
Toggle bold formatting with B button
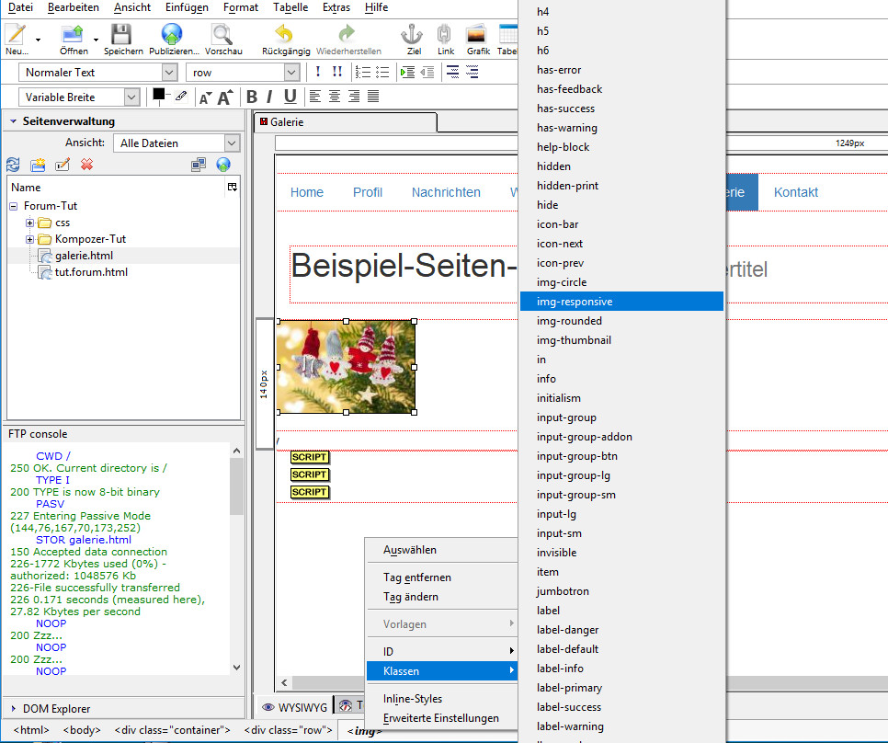(x=252, y=97)
